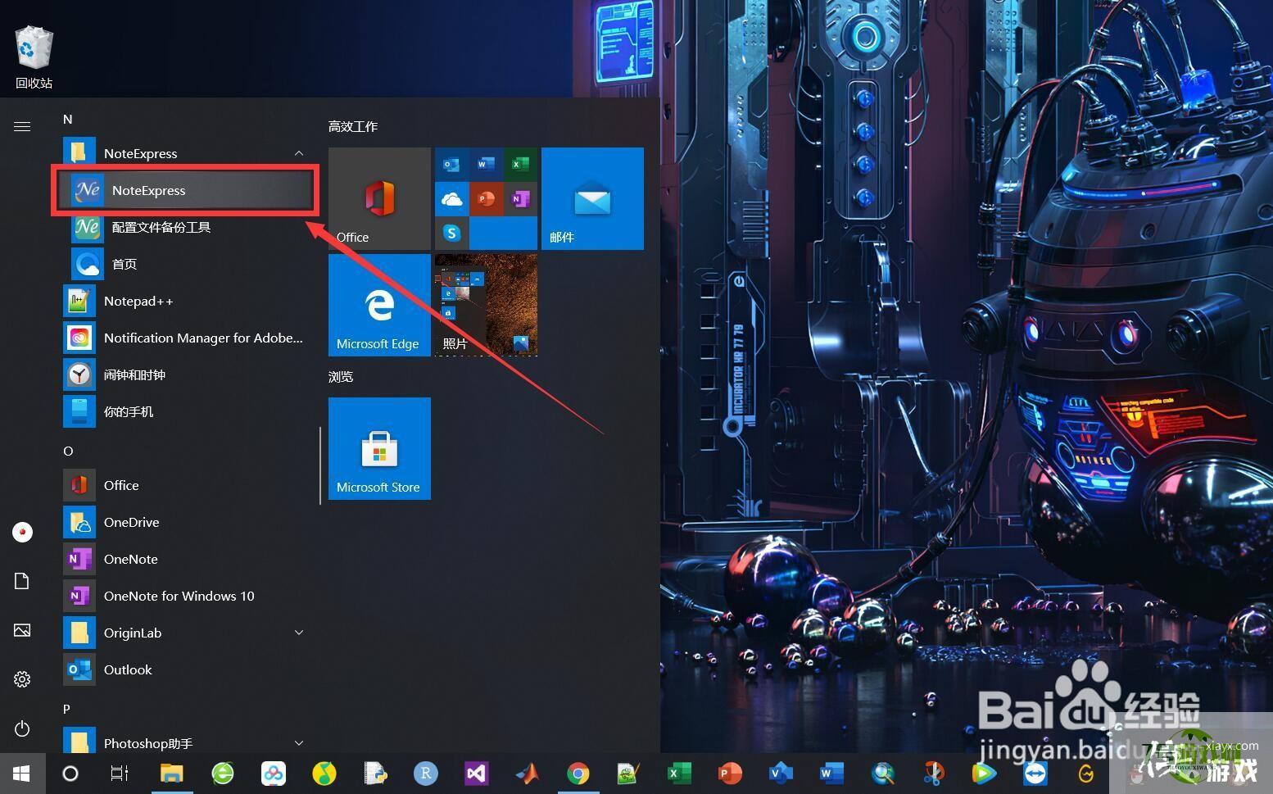This screenshot has width=1273, height=794.
Task: Open MATLAB on taskbar
Action: (x=527, y=773)
